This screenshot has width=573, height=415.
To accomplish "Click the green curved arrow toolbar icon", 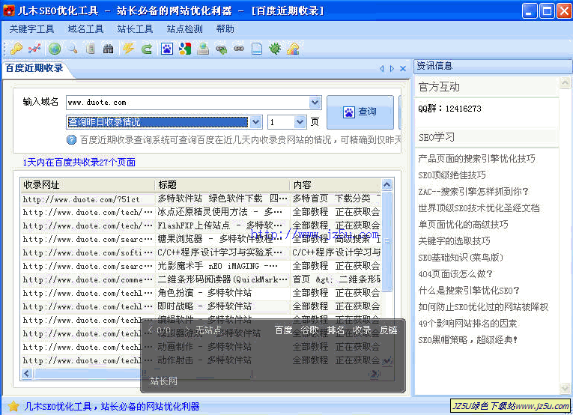I will pyautogui.click(x=147, y=49).
